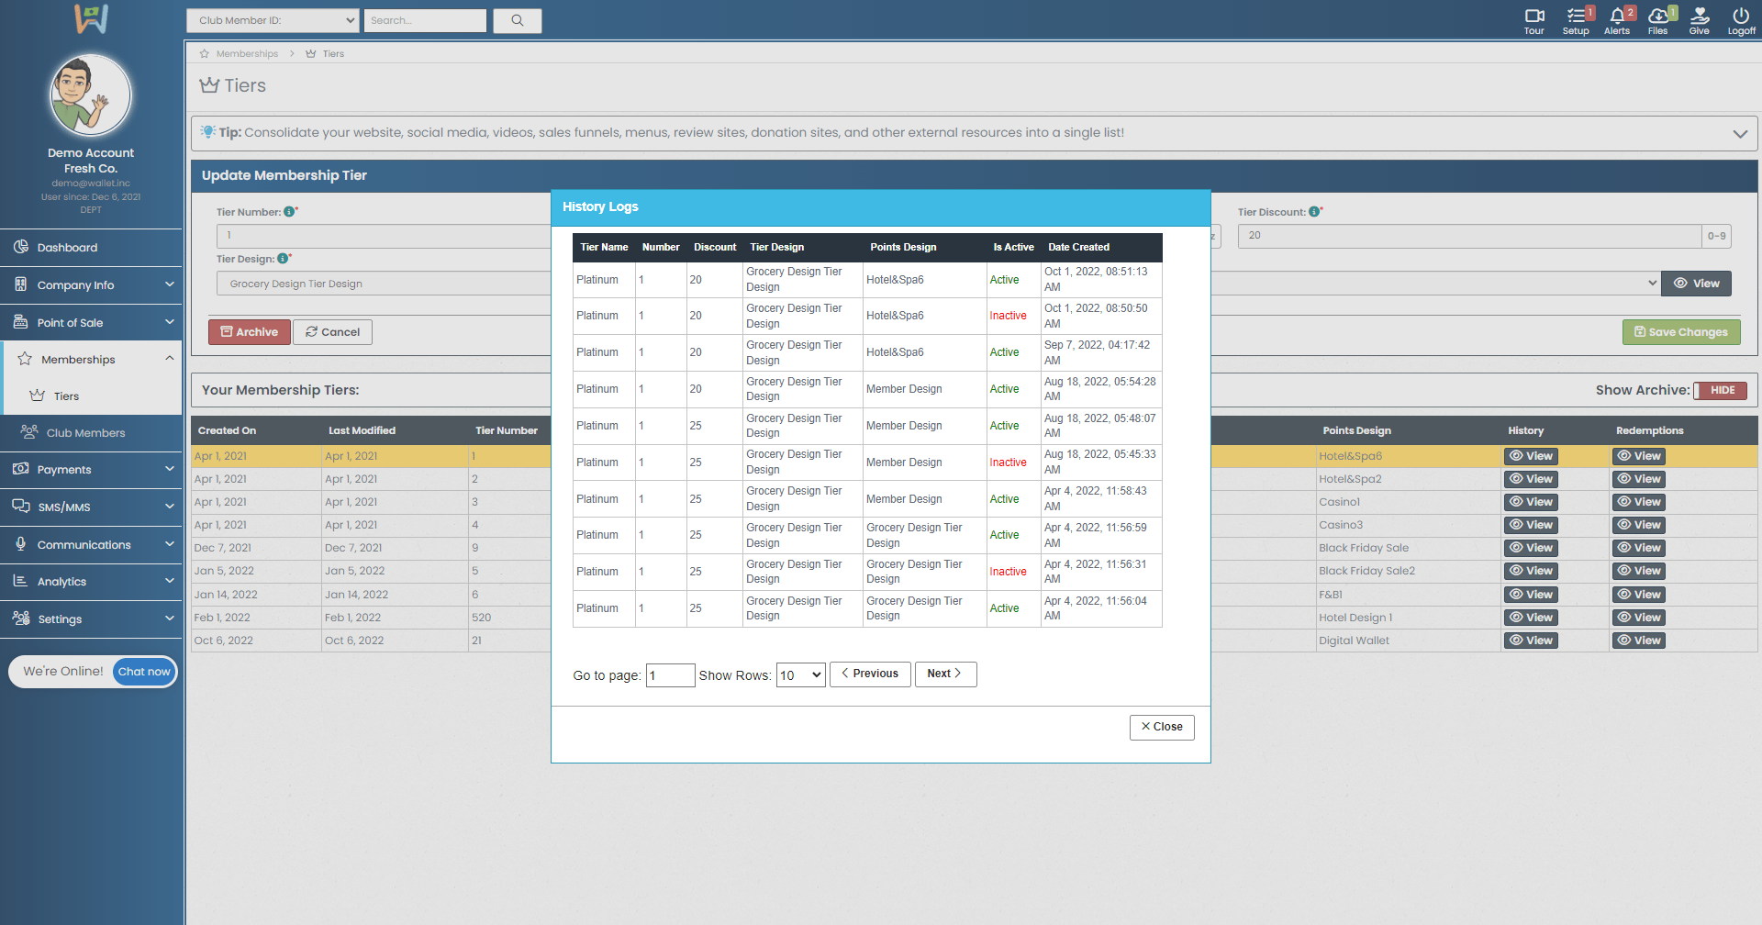The image size is (1762, 925).
Task: Open the Show Rows dropdown
Action: [800, 675]
